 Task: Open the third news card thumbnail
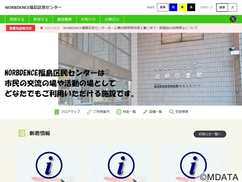(x=193, y=163)
